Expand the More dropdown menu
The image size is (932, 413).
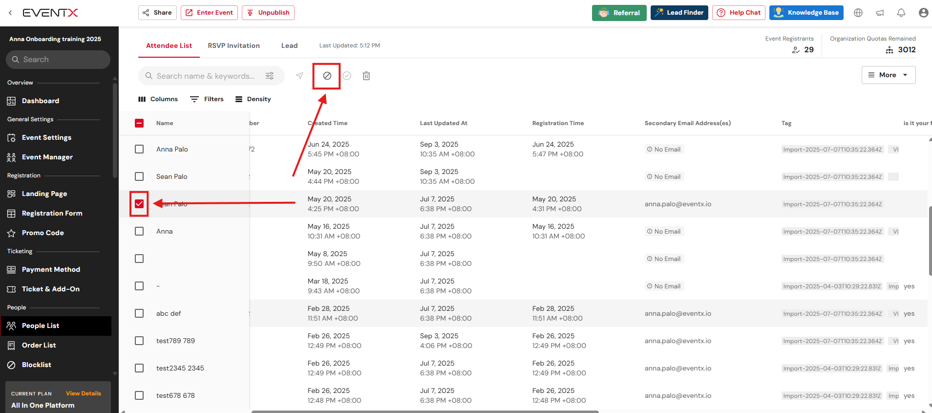click(x=888, y=75)
